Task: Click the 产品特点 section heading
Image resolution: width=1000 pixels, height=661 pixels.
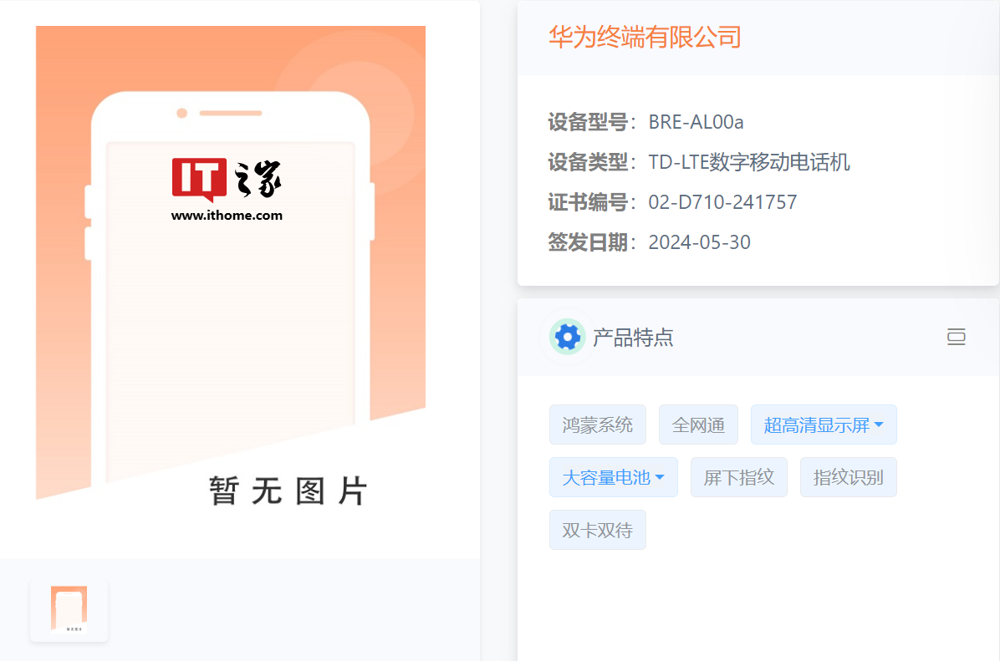Action: click(633, 338)
